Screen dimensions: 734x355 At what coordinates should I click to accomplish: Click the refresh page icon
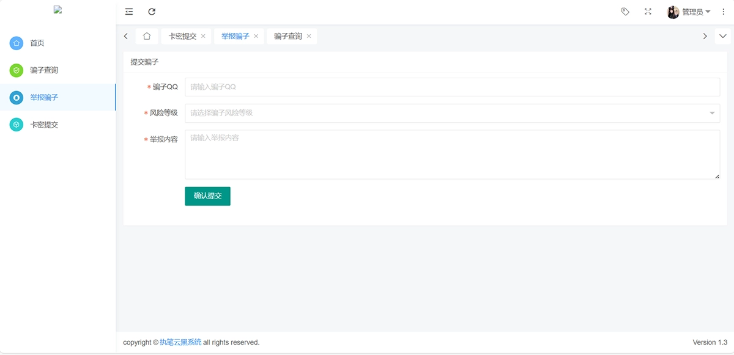click(x=152, y=12)
